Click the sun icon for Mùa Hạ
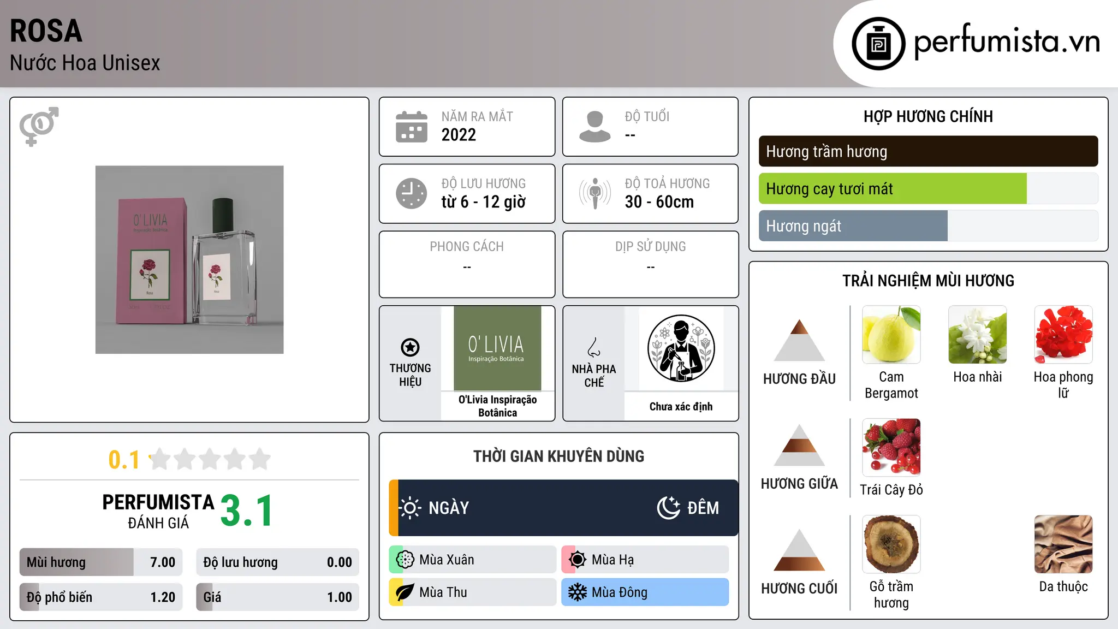1118x629 pixels. (578, 560)
